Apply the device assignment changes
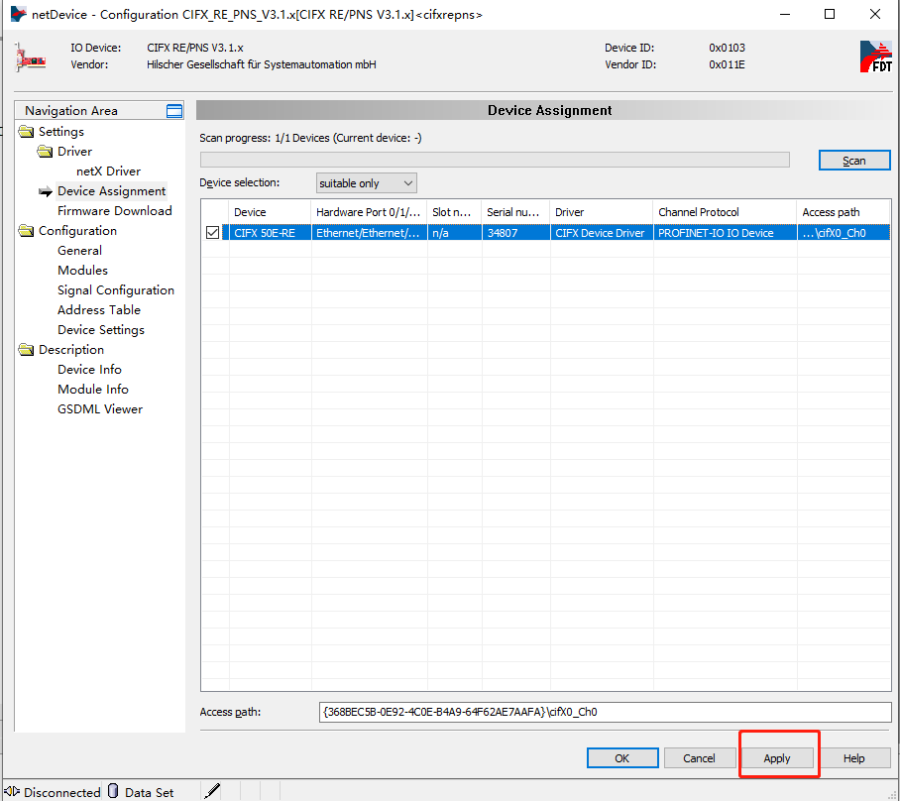The height and width of the screenshot is (801, 900). coord(778,757)
